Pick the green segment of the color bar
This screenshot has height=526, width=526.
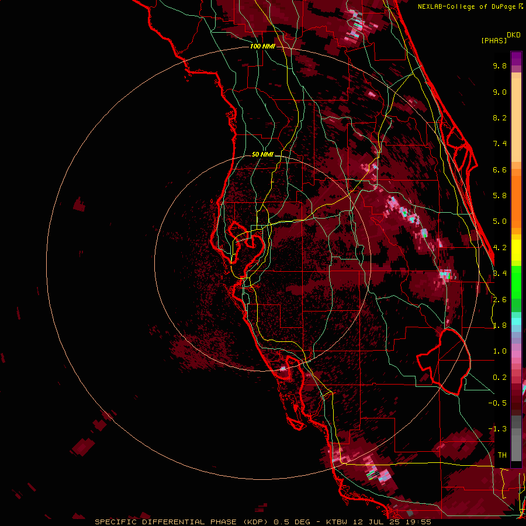tap(516, 283)
